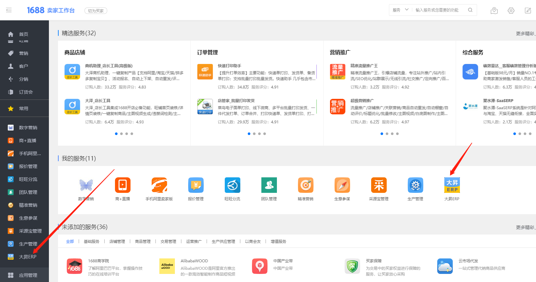Open the location map icon in the header

(x=494, y=11)
